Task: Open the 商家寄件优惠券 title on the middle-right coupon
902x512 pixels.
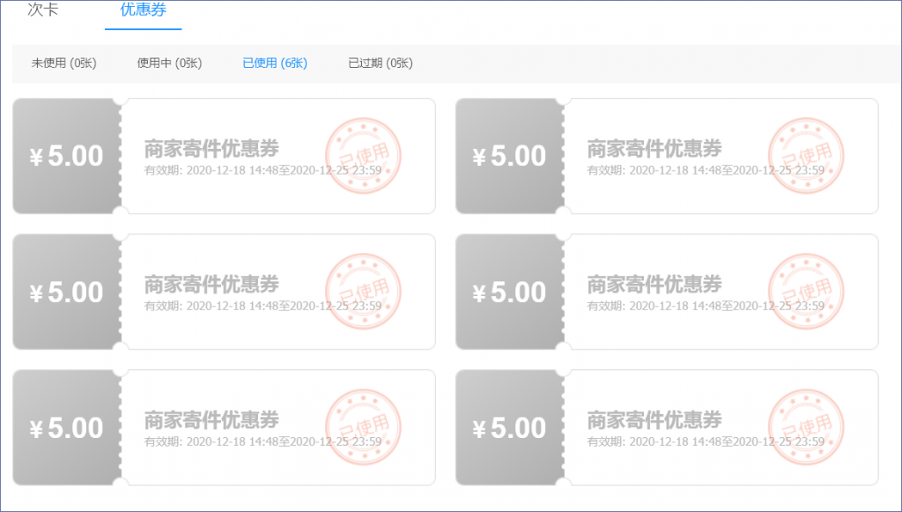Action: 654,284
